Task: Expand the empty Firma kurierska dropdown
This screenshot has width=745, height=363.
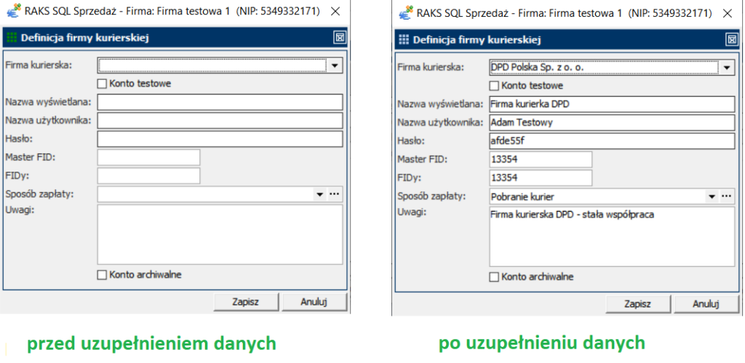Action: point(335,65)
